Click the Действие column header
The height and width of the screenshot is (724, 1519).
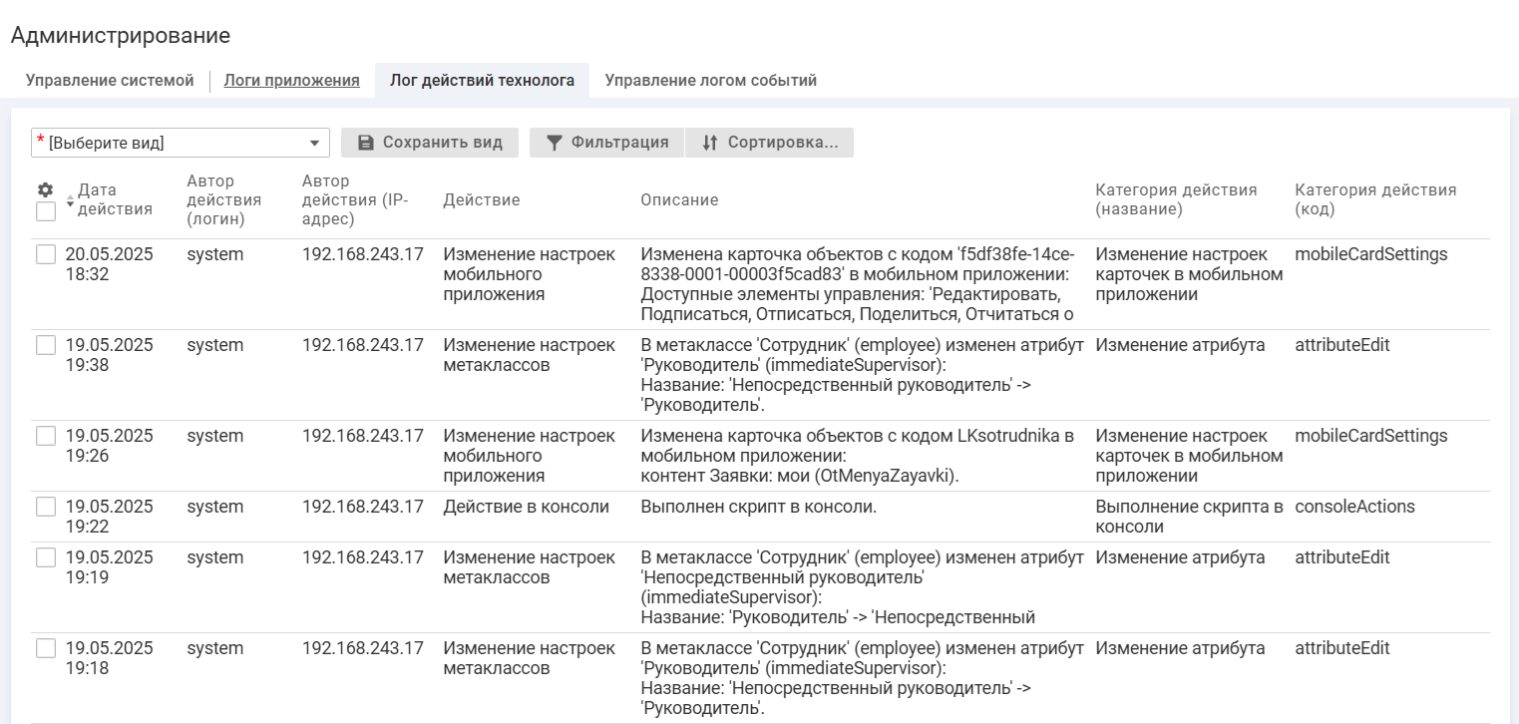(481, 200)
